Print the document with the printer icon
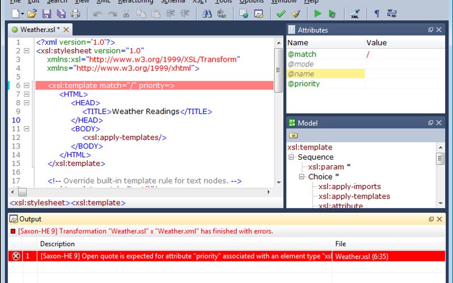 75,14
